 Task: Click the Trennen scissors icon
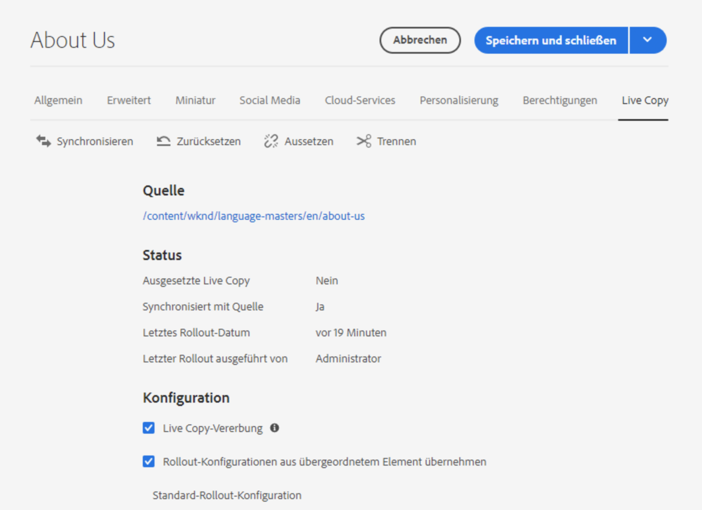(364, 141)
